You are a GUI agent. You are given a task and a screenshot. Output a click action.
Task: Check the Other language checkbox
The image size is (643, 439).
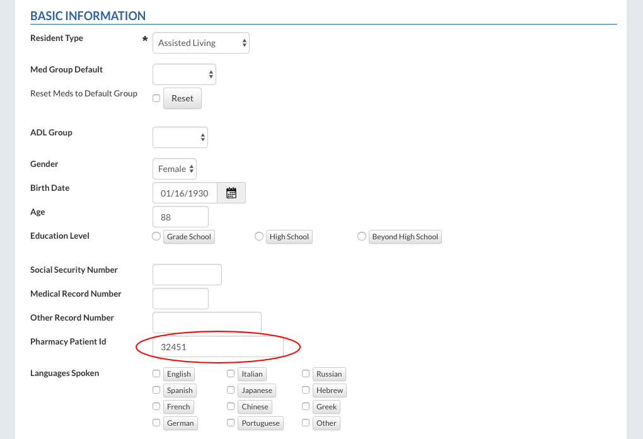coord(306,423)
